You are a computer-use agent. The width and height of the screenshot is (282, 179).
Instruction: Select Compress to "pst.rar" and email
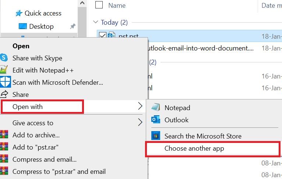click(59, 171)
